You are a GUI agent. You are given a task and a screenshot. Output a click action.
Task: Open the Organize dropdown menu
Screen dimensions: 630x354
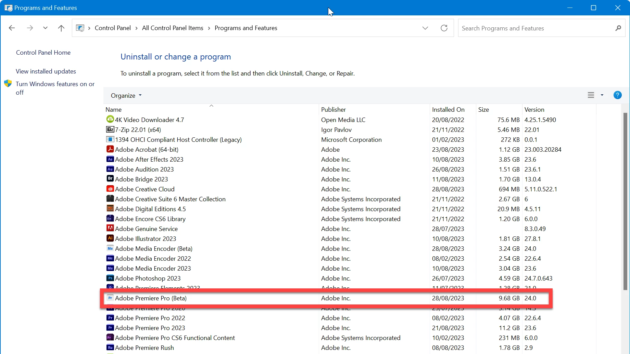coord(126,96)
